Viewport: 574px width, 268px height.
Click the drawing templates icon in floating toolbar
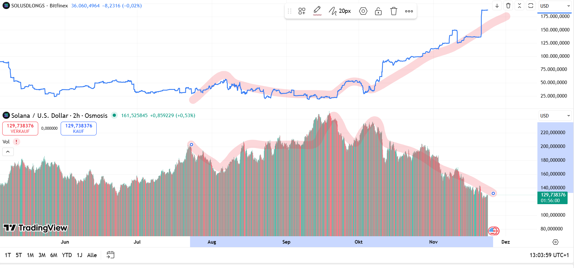pos(302,11)
